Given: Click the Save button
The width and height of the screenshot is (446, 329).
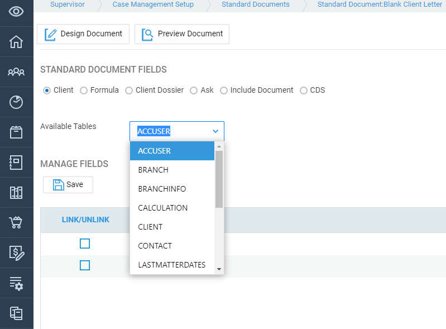Looking at the screenshot, I should [x=68, y=185].
